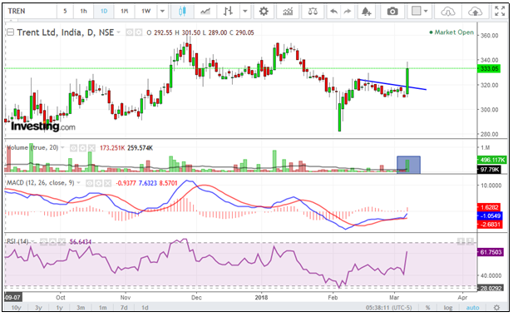Image resolution: width=513 pixels, height=317 pixels.
Task: Remove the Volume indicator with its X
Action: point(91,148)
